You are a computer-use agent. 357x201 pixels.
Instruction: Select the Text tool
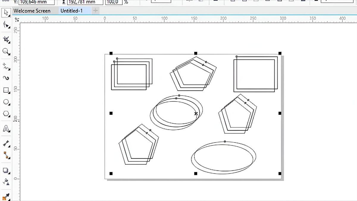pyautogui.click(x=6, y=129)
